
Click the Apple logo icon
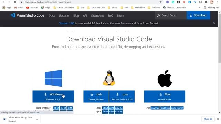pyautogui.click(x=165, y=78)
